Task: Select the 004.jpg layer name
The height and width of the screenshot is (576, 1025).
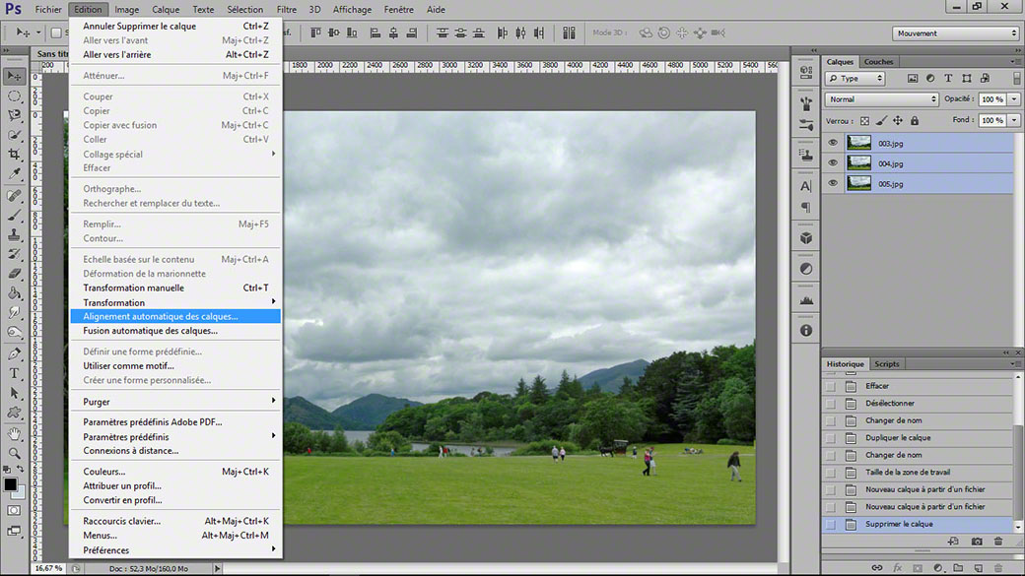Action: 890,163
